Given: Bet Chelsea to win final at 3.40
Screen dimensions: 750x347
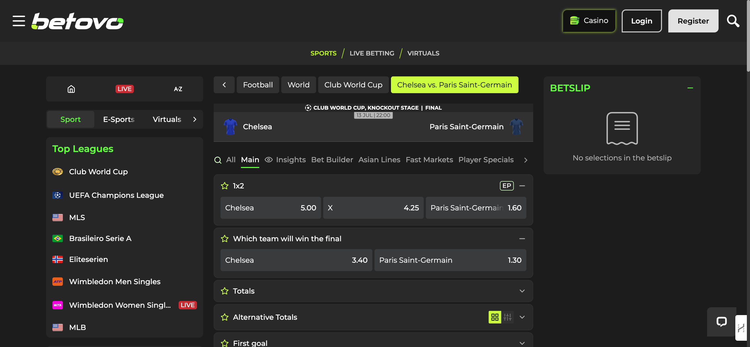Looking at the screenshot, I should 296,260.
